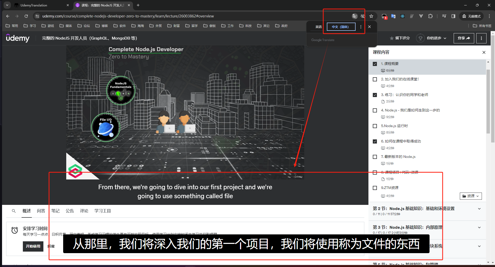This screenshot has height=267, width=495.
Task: Open the 软件 bookmarks folder
Action: click(120, 26)
